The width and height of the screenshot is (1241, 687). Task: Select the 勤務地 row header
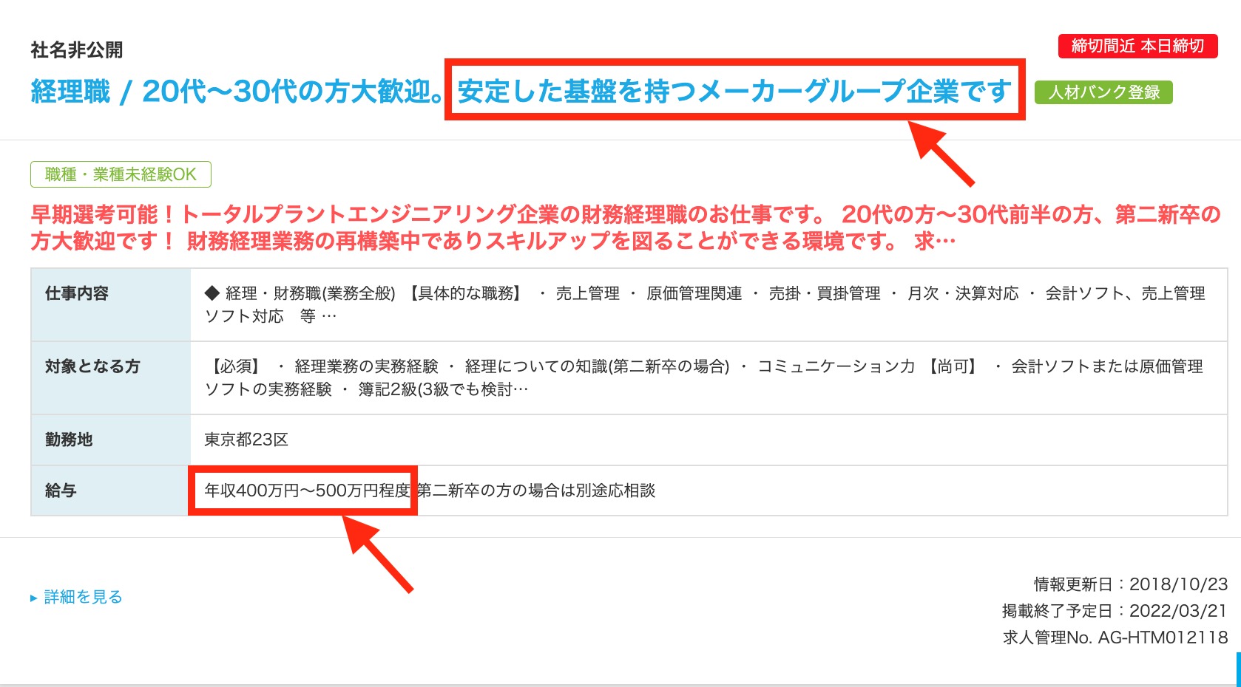click(x=69, y=440)
